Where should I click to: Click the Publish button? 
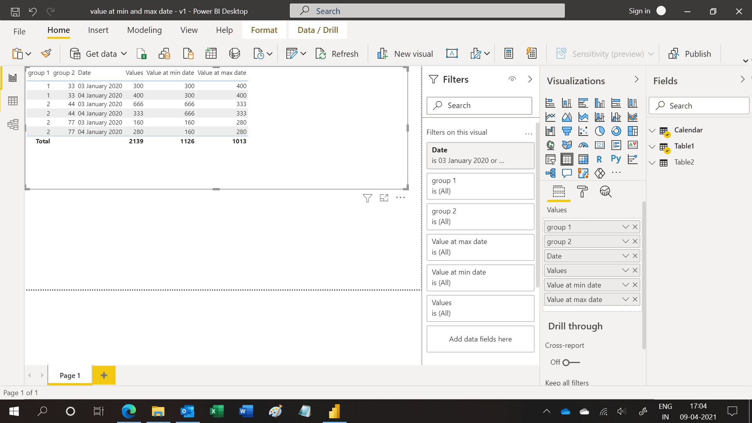tap(690, 54)
